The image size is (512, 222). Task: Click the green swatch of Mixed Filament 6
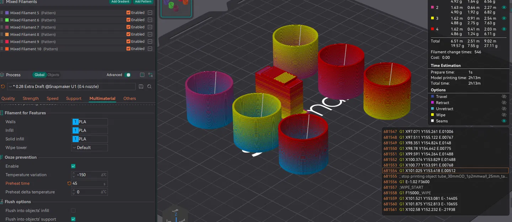(7, 20)
